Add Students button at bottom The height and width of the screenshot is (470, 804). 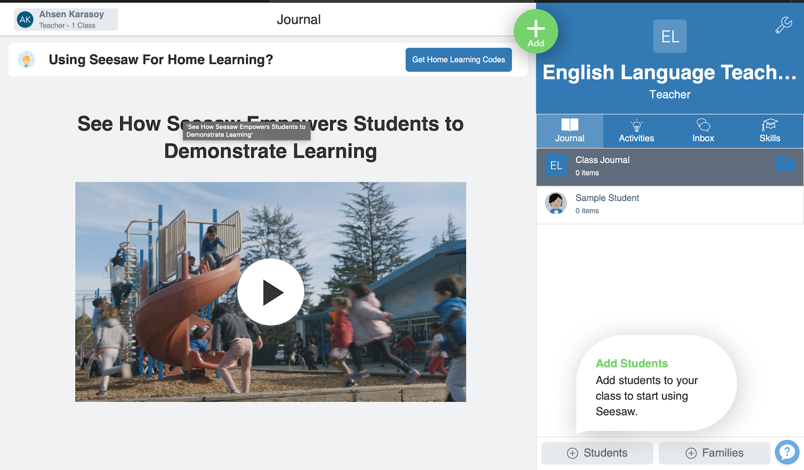click(597, 453)
